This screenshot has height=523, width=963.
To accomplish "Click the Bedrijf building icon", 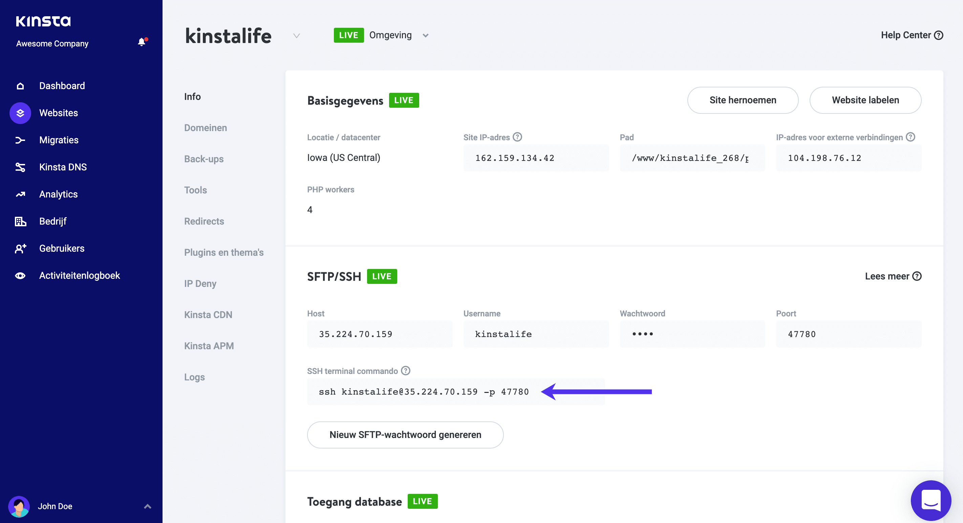I will click(x=20, y=221).
